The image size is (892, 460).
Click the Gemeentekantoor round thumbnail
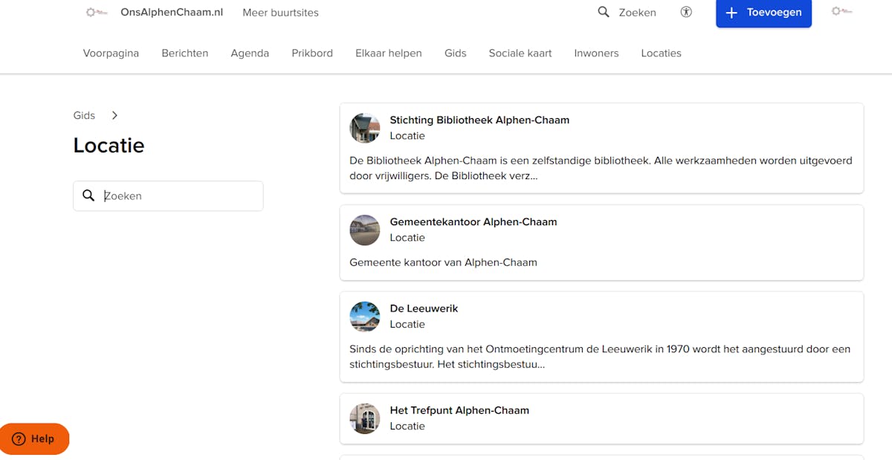pos(365,230)
